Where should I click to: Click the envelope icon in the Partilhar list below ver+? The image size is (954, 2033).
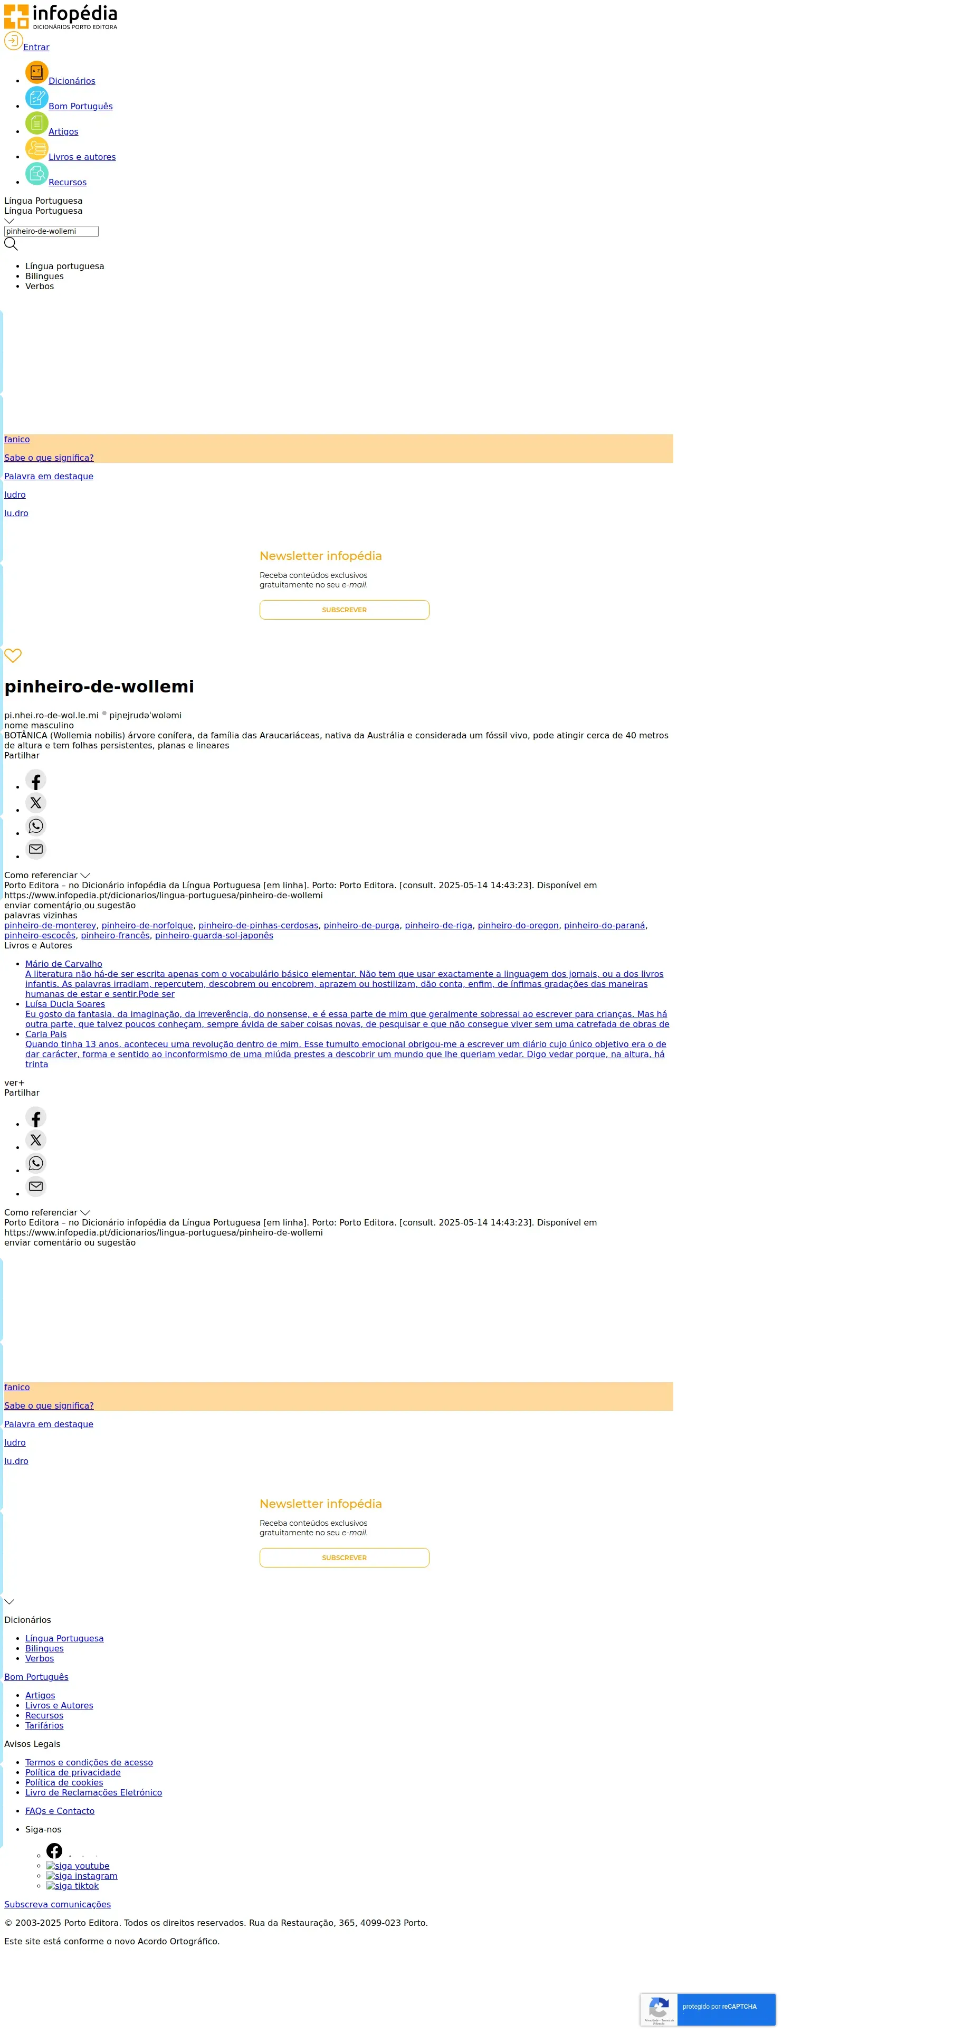[x=35, y=1186]
